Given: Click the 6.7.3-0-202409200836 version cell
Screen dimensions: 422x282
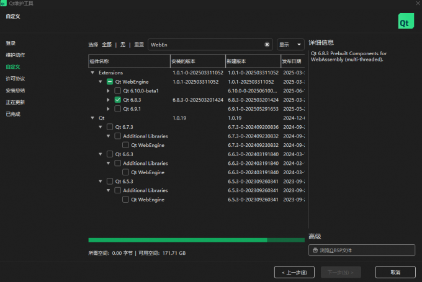Looking at the screenshot, I should [253, 127].
